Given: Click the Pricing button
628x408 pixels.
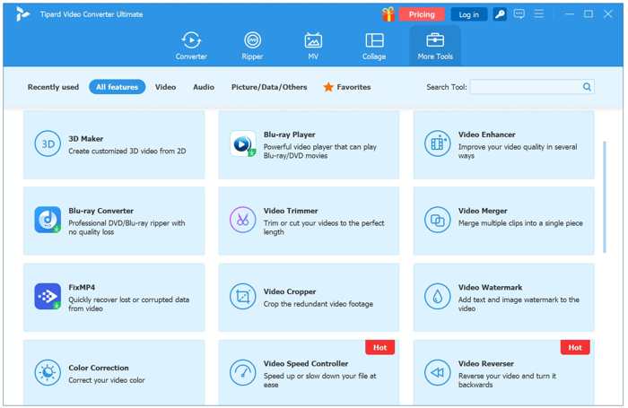Looking at the screenshot, I should point(422,14).
